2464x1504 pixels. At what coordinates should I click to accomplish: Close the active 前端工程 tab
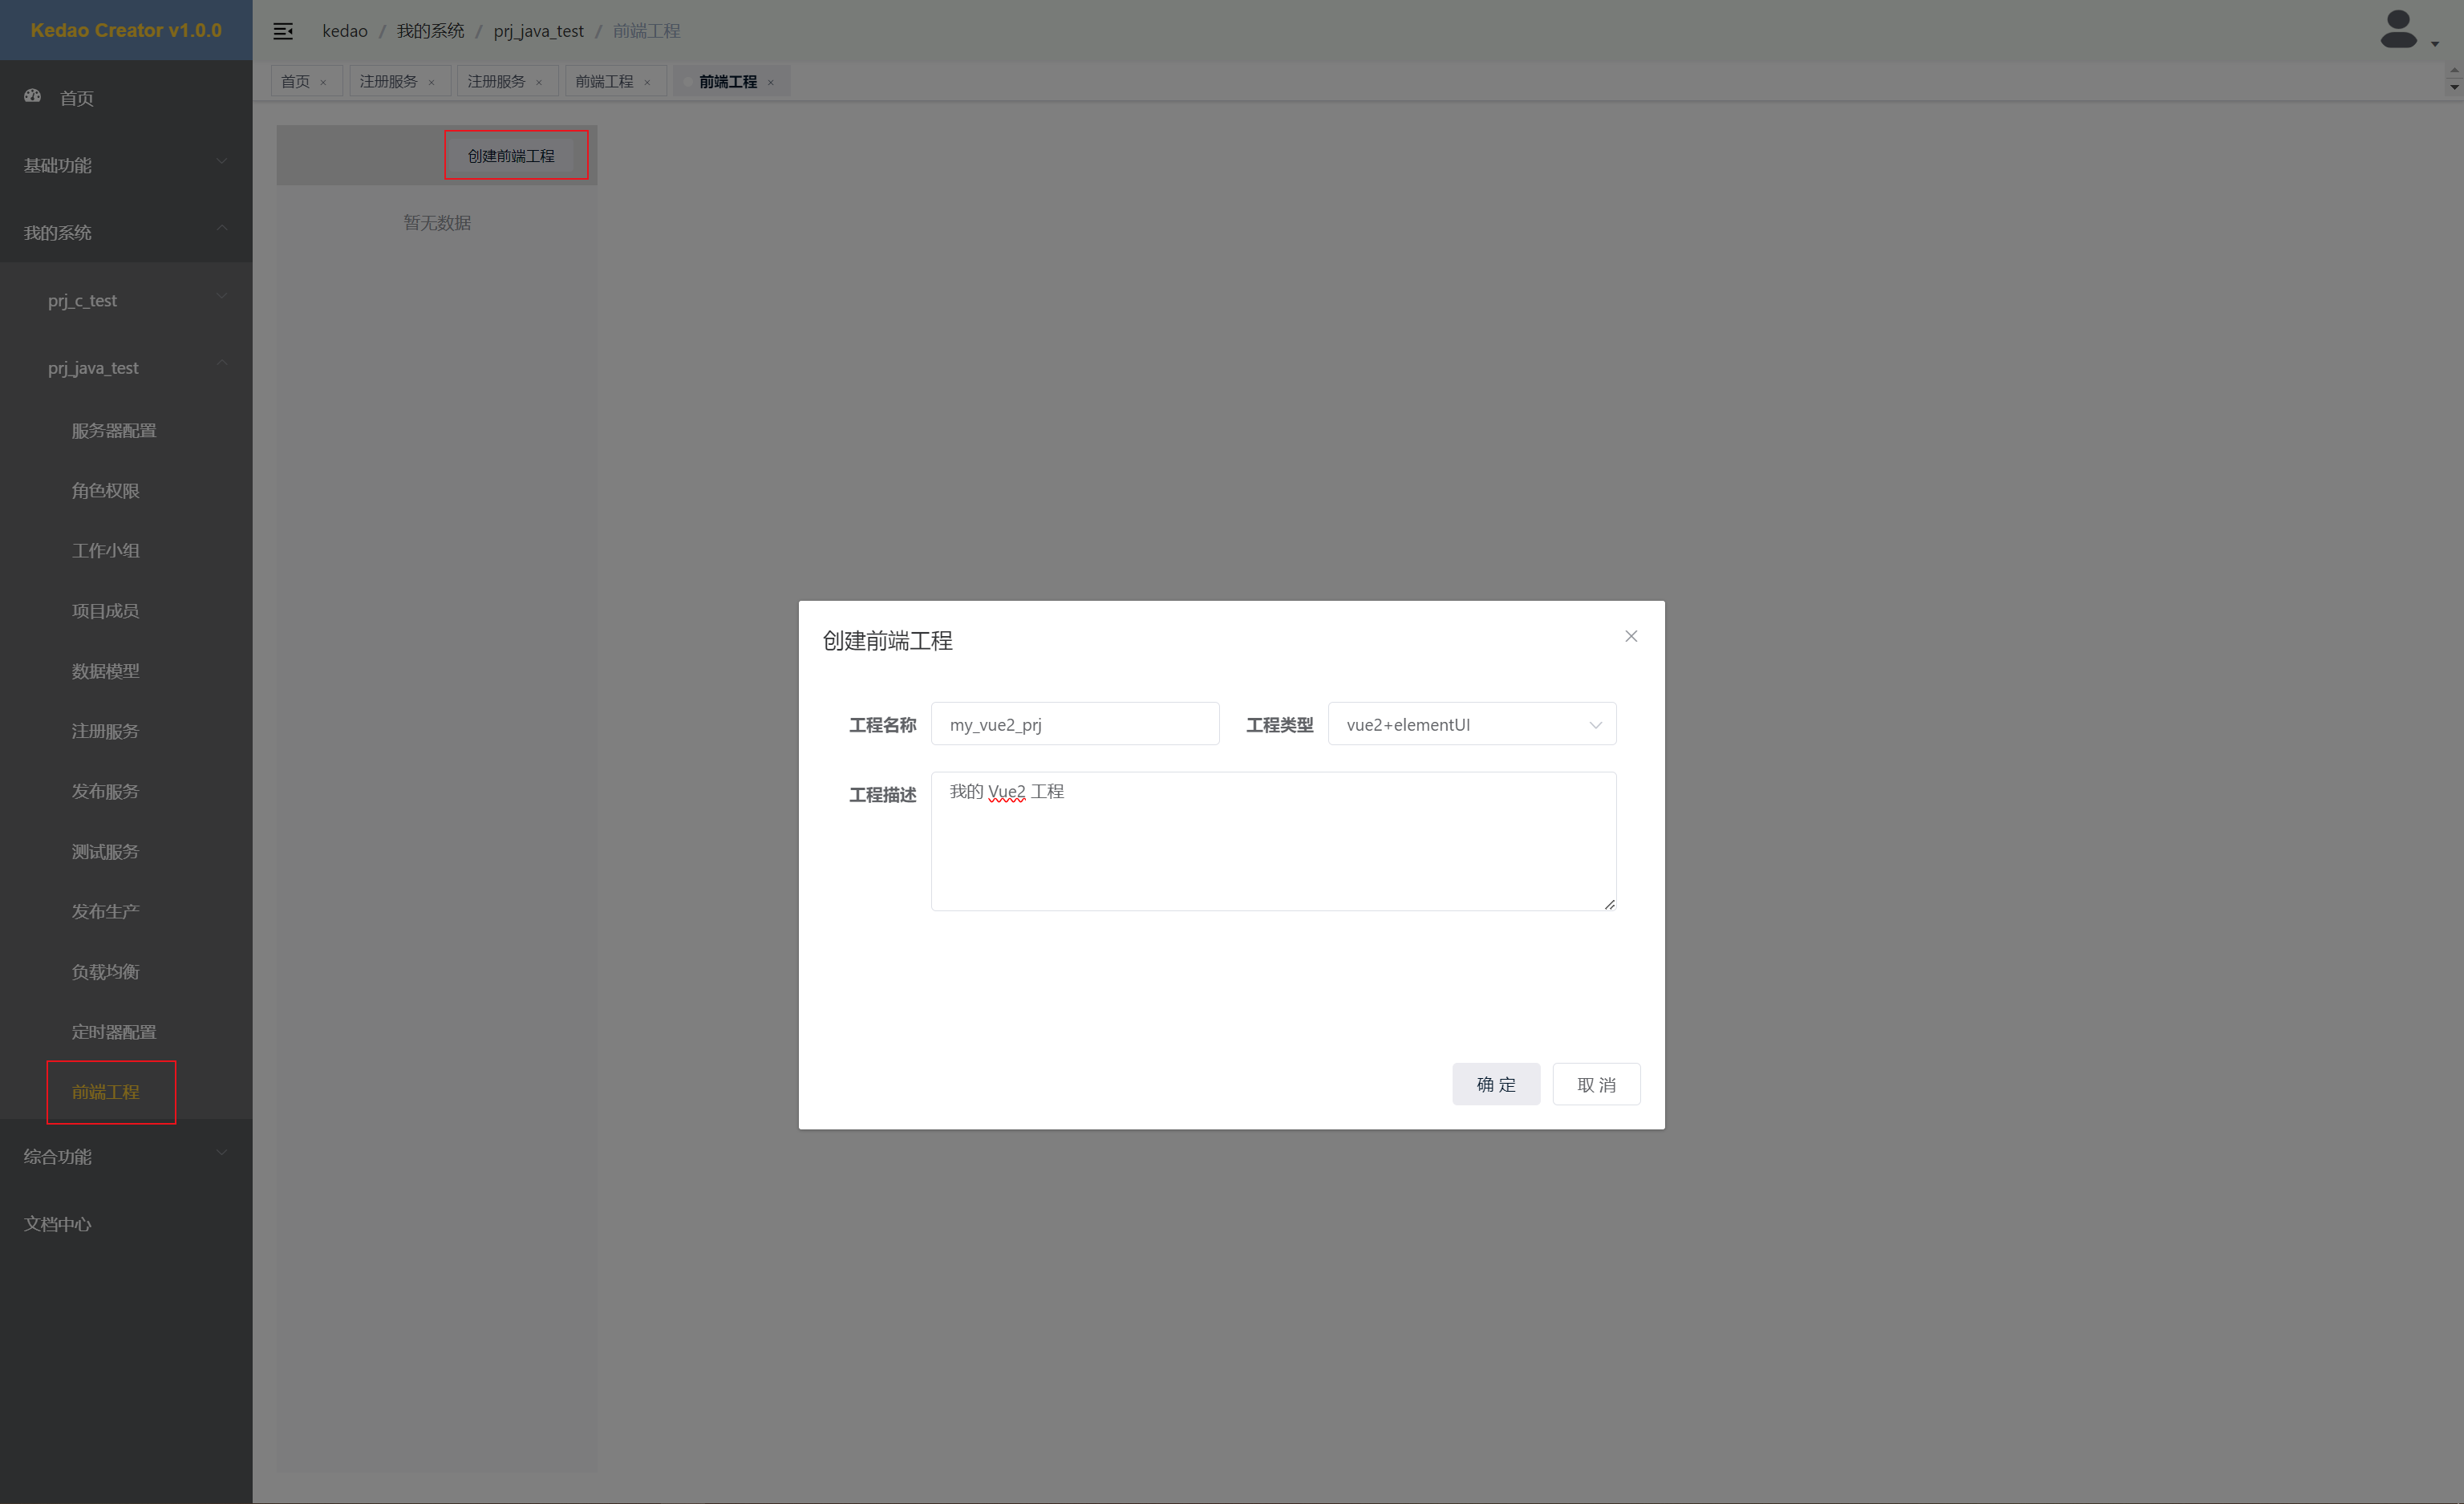click(x=771, y=83)
